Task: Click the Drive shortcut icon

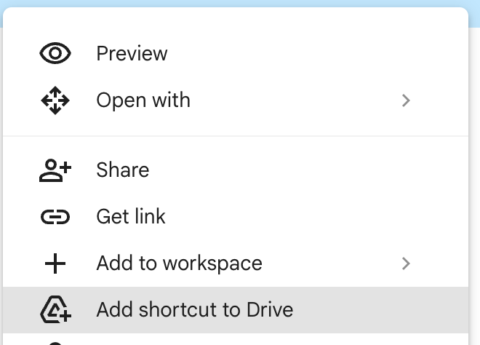Action: [x=55, y=310]
